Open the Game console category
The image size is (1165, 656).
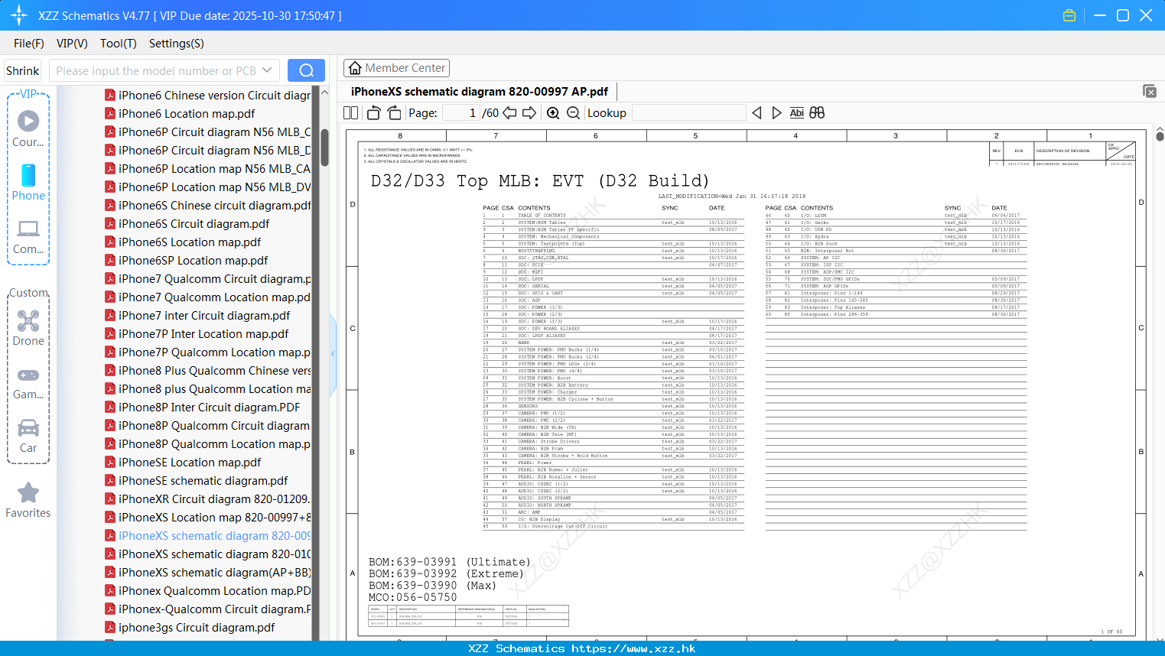pos(28,382)
